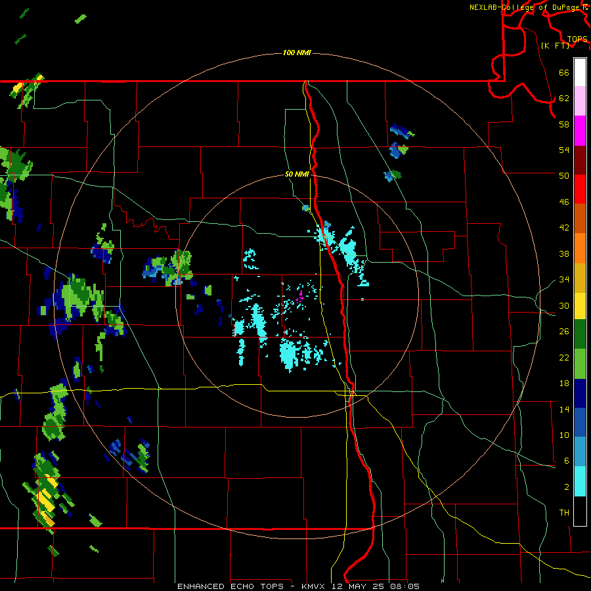Click the '30' legend value
This screenshot has width=591, height=591.
(564, 305)
